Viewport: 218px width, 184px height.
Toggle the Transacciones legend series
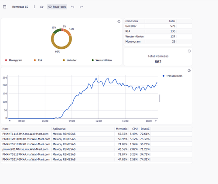point(173,76)
